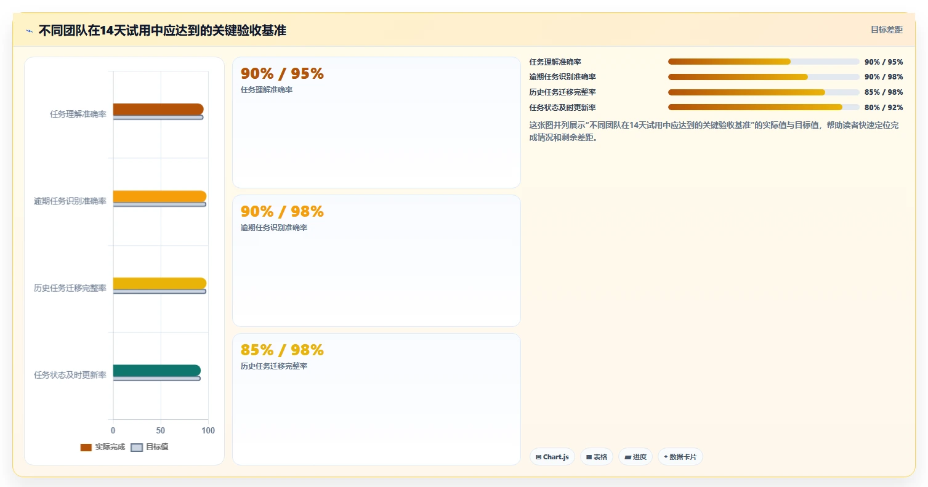Click the page title 不同团队在14天试用
The height and width of the screenshot is (487, 928).
point(163,30)
